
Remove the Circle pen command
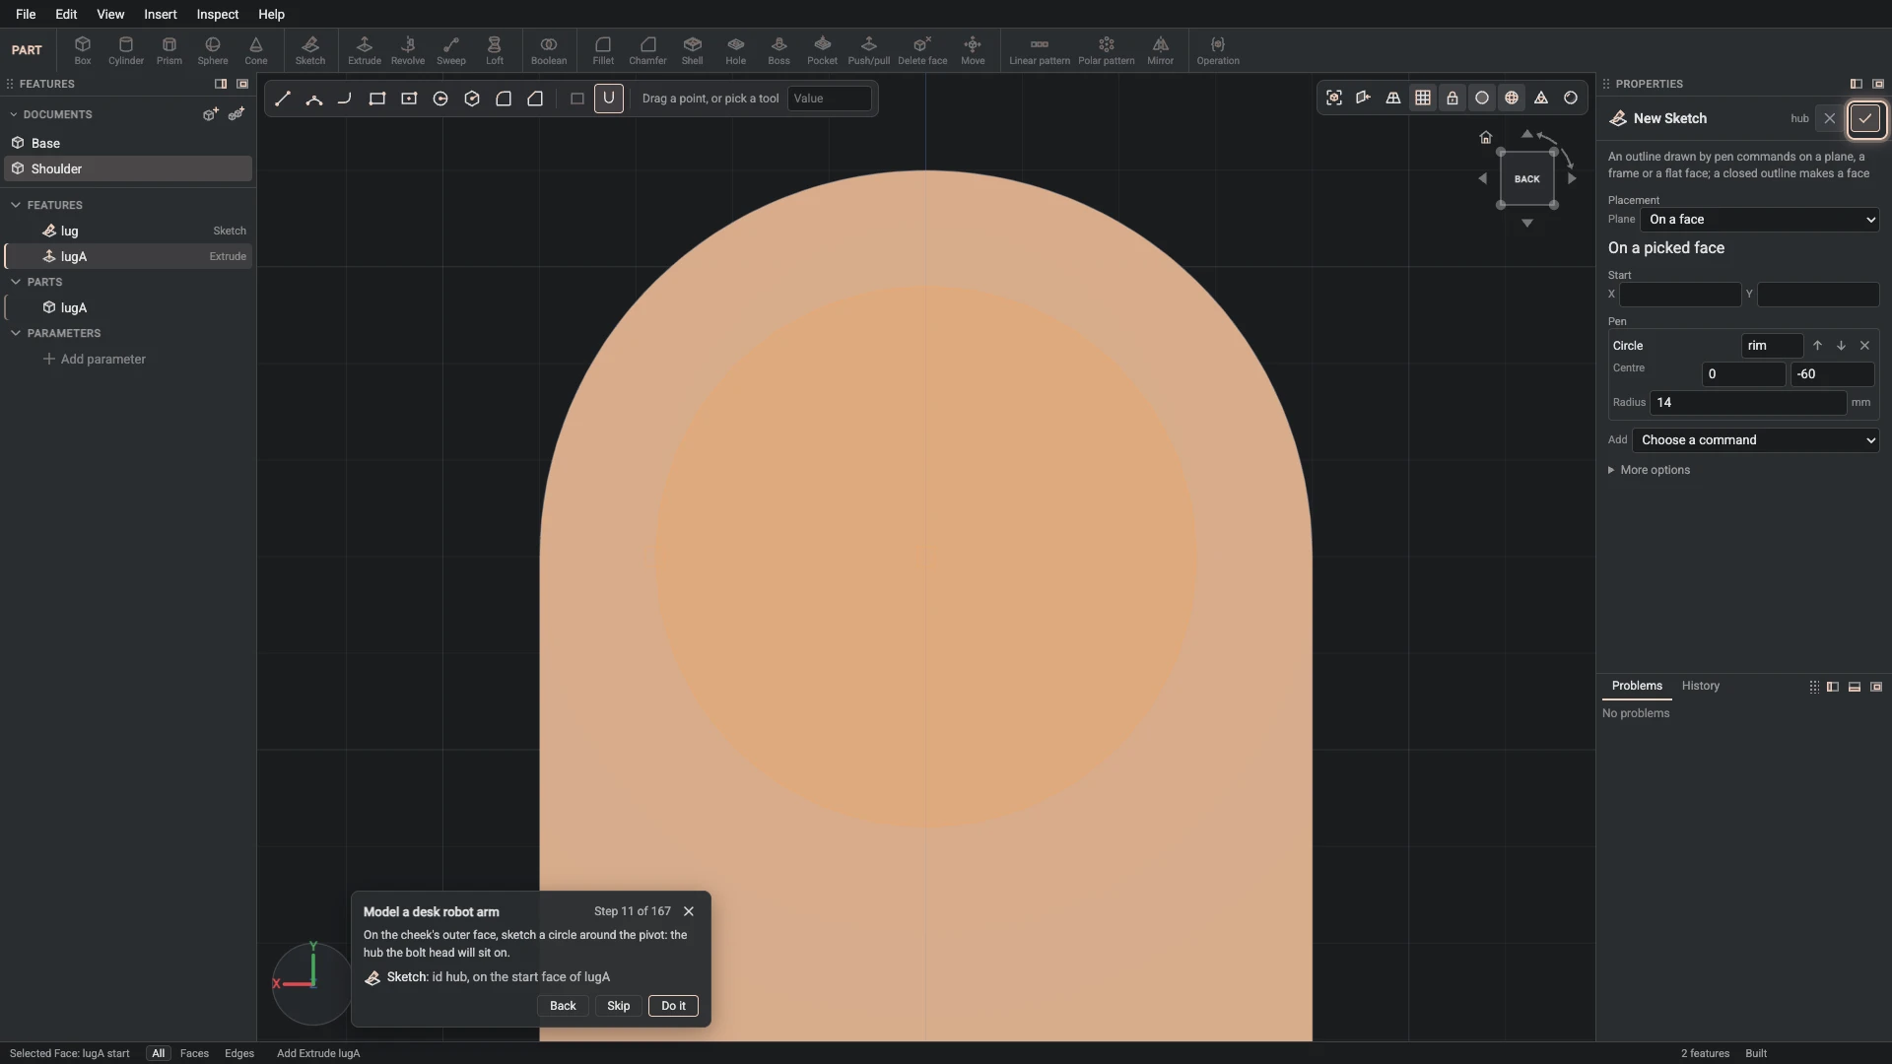1864,346
